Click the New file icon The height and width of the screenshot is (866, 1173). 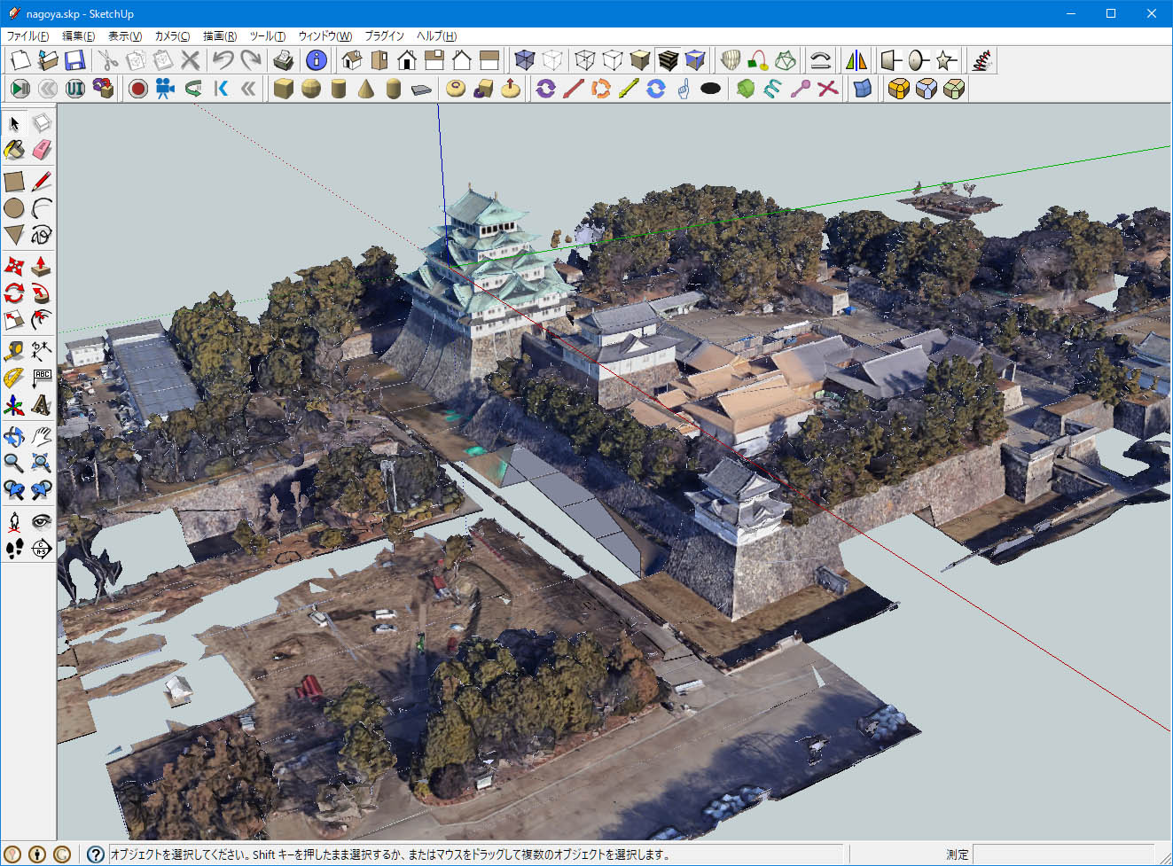click(20, 60)
